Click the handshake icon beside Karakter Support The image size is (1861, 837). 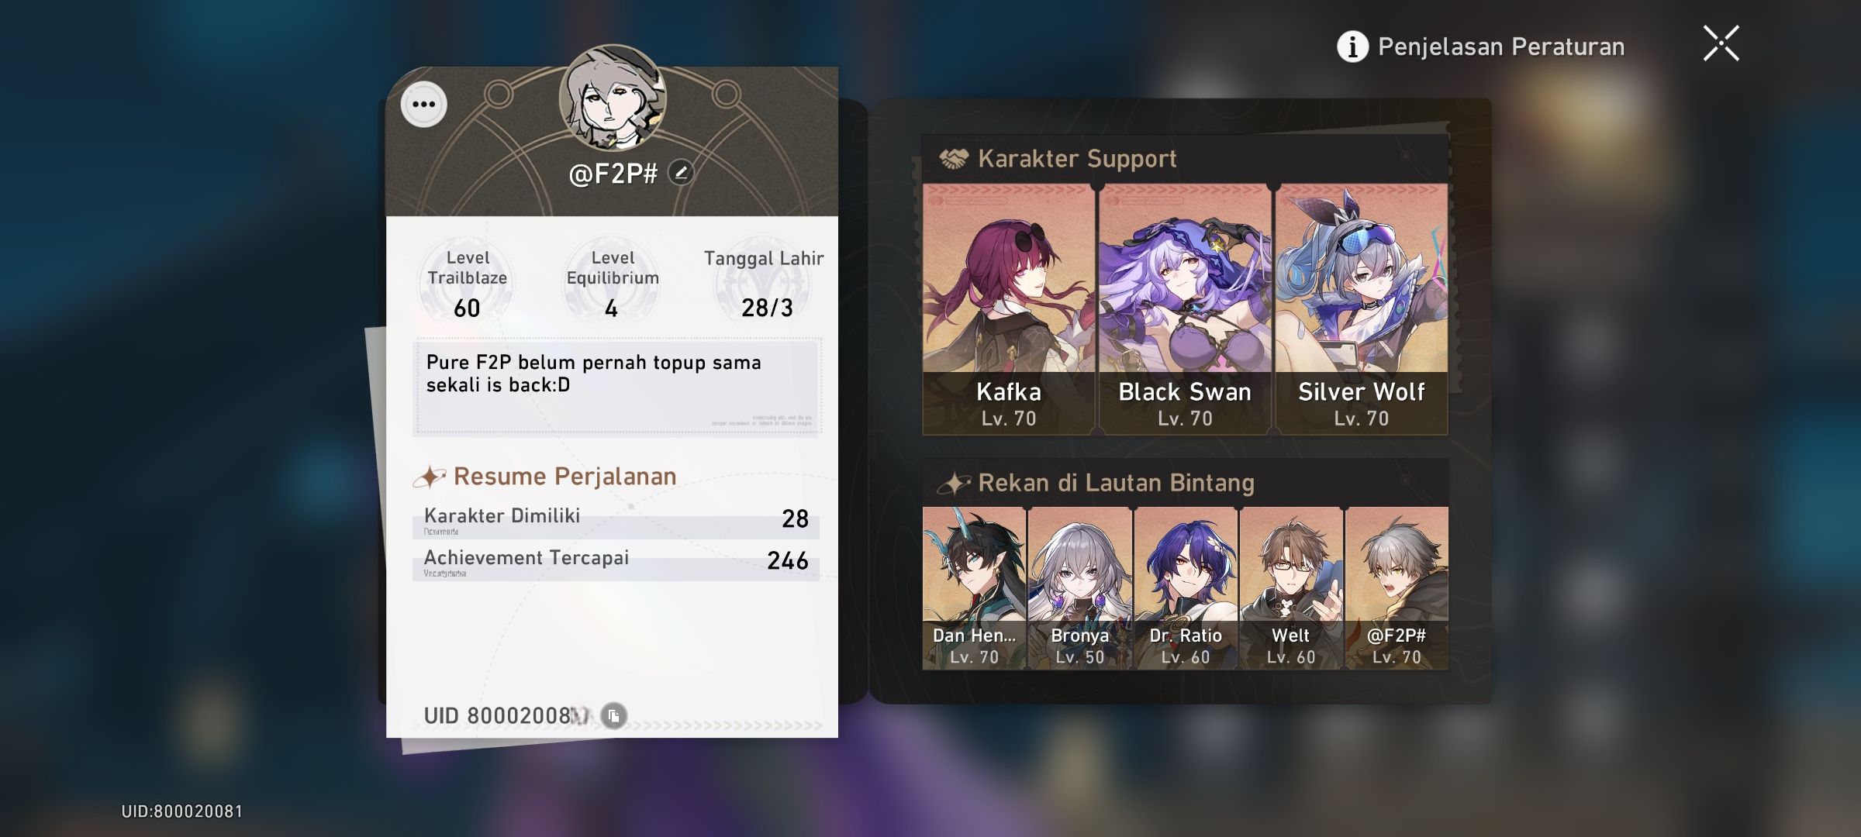click(x=953, y=159)
